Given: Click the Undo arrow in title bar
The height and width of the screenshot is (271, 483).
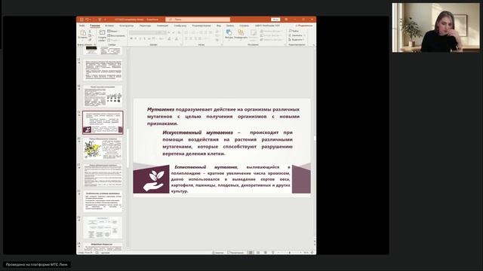Looking at the screenshot, I should point(88,20).
